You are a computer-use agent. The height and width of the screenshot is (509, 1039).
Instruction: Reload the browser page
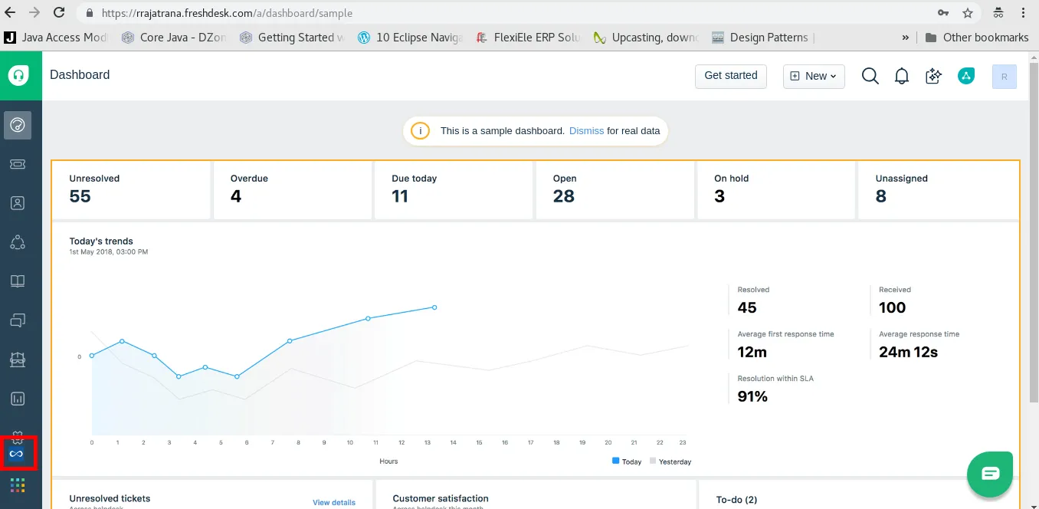coord(59,13)
